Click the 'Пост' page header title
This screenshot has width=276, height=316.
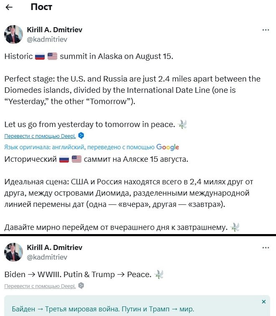tap(41, 7)
